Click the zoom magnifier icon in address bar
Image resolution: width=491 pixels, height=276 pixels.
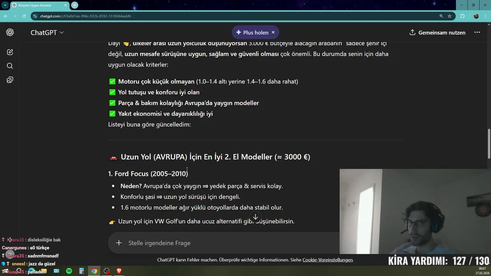(x=441, y=16)
